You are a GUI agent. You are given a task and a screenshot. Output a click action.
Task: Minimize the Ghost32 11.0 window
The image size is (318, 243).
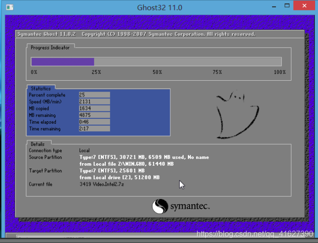pos(274,6)
